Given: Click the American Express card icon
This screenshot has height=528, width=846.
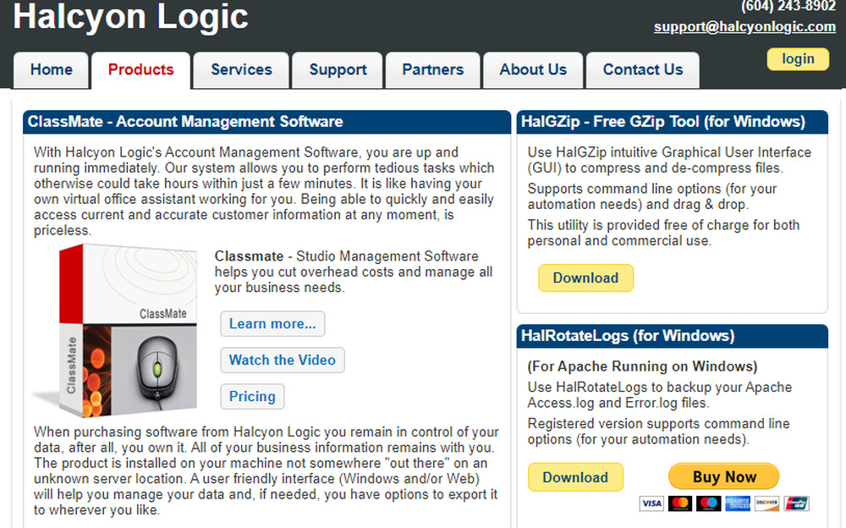Looking at the screenshot, I should (x=738, y=503).
